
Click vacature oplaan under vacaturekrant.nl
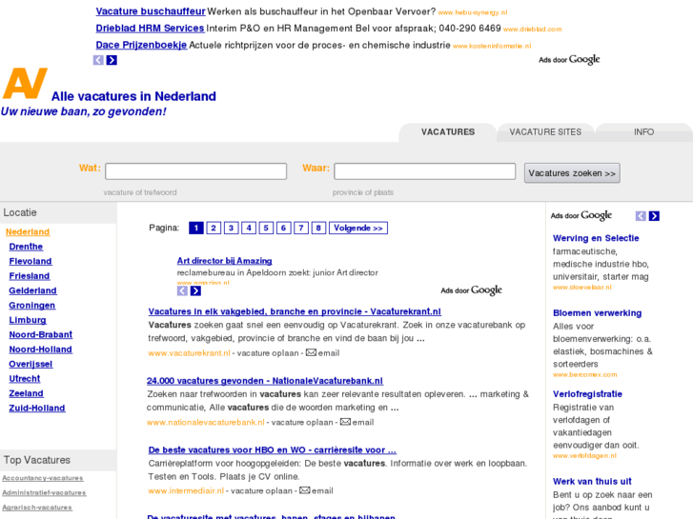point(268,353)
